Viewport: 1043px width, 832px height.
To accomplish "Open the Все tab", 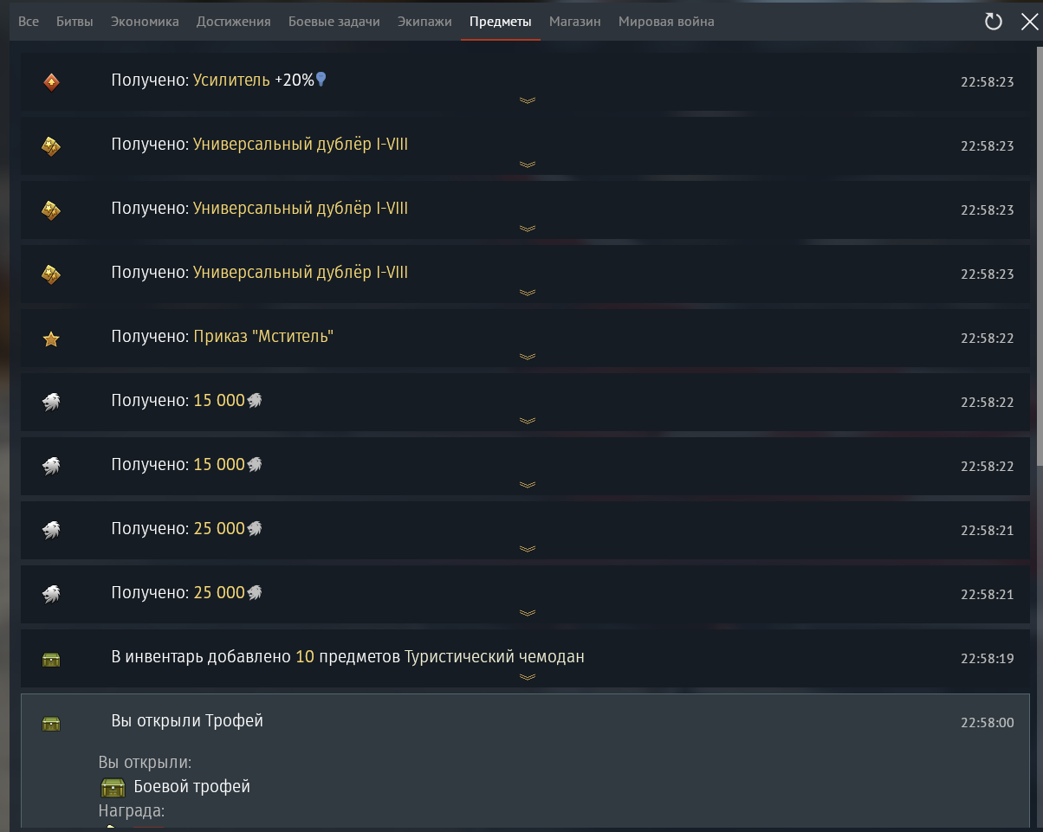I will click(29, 22).
